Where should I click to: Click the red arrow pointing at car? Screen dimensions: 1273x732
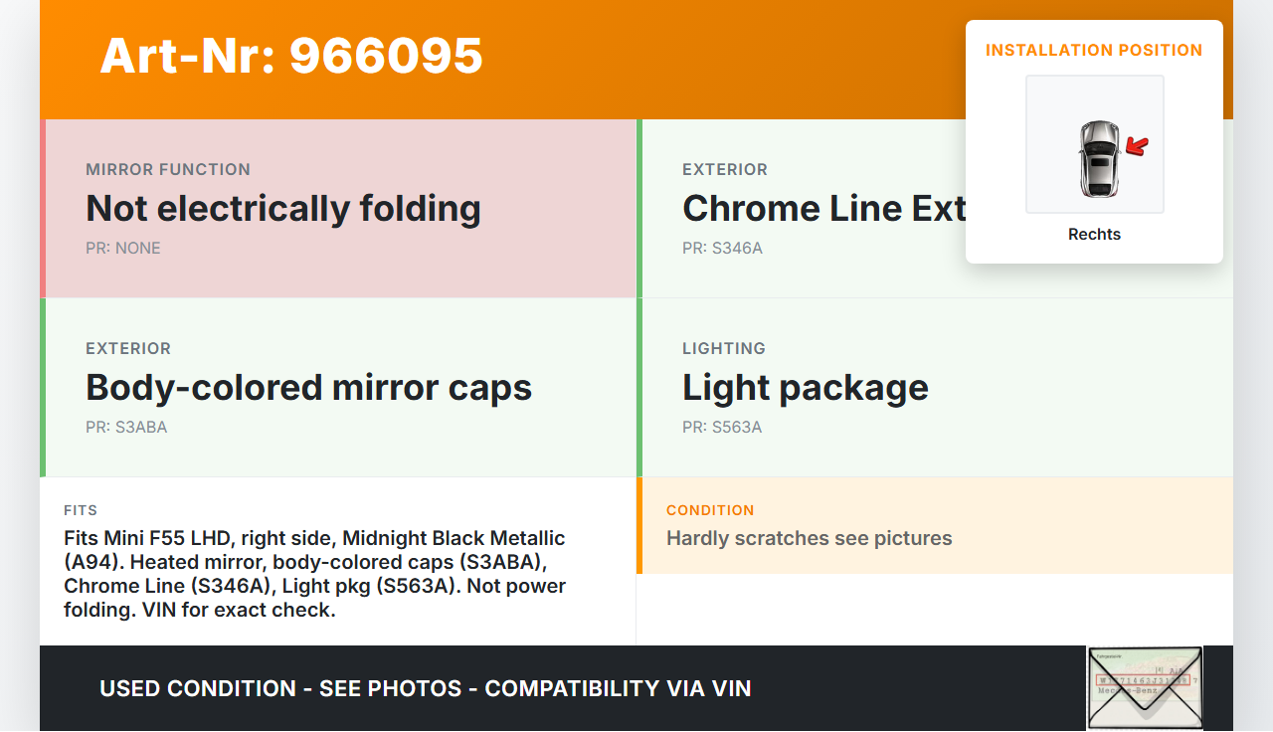[1136, 148]
